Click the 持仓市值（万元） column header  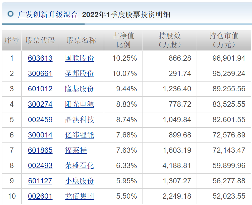click(x=224, y=40)
